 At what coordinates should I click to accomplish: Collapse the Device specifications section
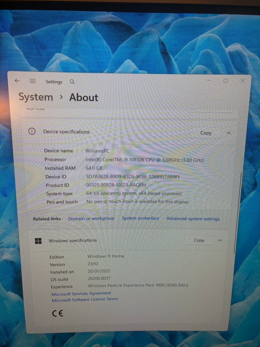229,133
